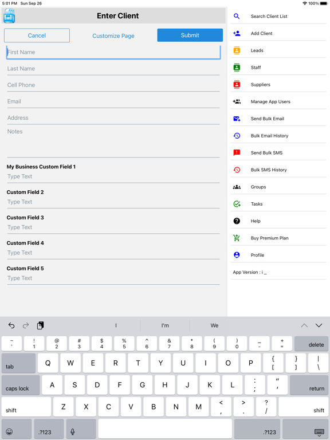This screenshot has height=440, width=330.
Task: Tap the microphone dictation key
Action: tap(81, 429)
